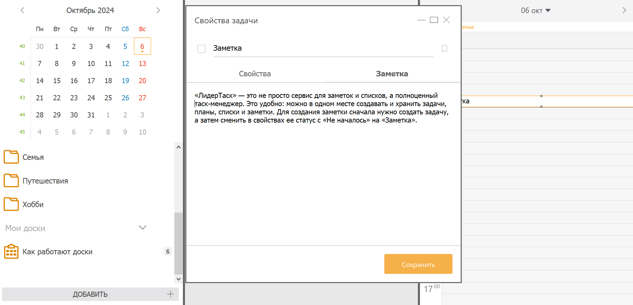Go to next day in schedule header
This screenshot has width=633, height=305.
point(624,10)
